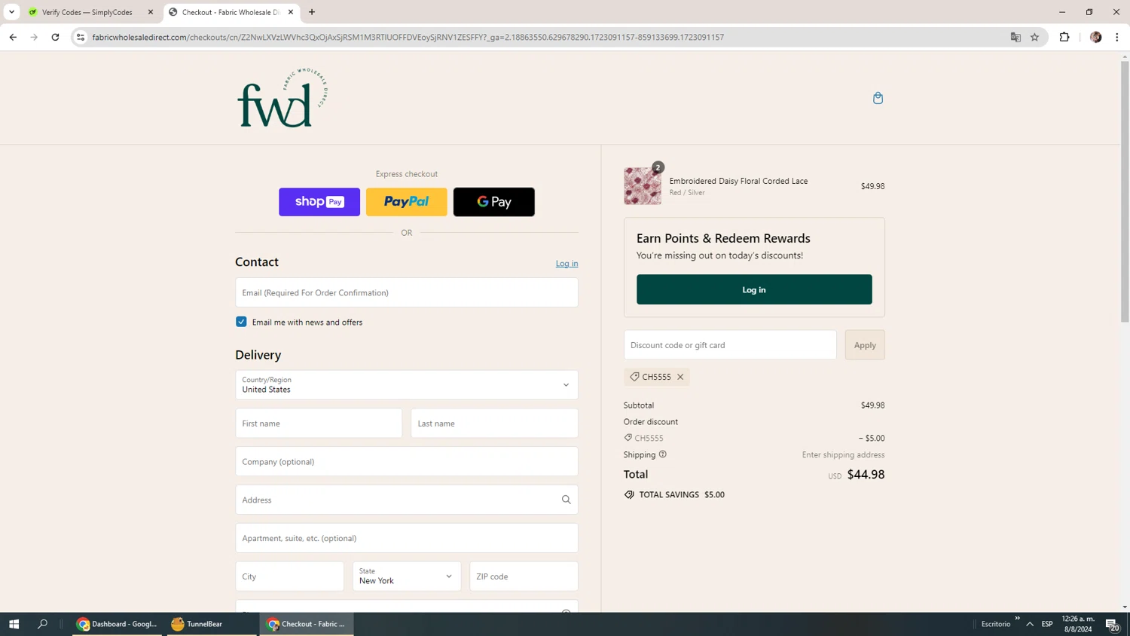Screen dimensions: 1130x636
Task: Click the browser address bar URL
Action: point(408,37)
